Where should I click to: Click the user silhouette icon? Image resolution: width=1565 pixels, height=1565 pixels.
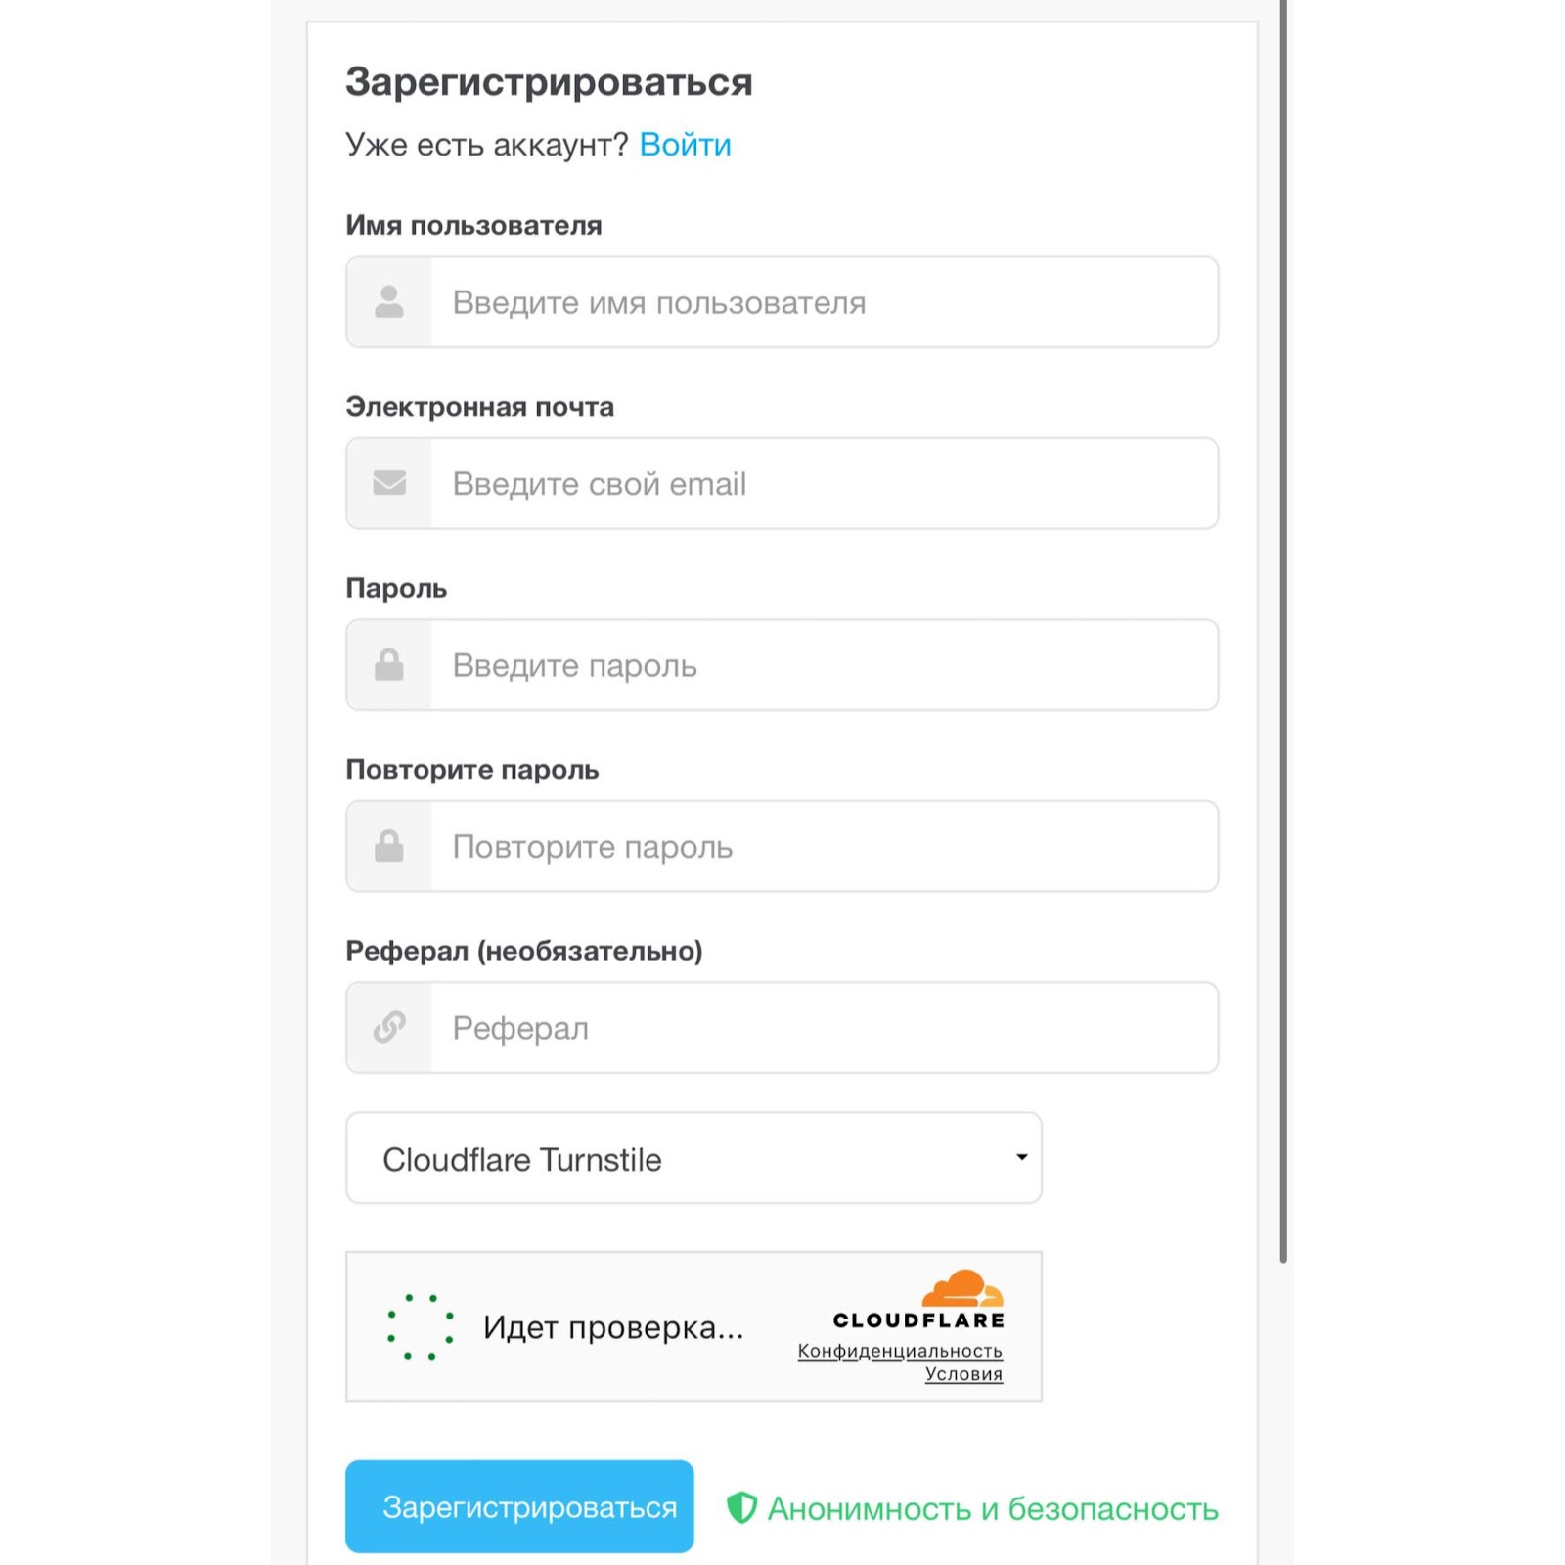[389, 302]
